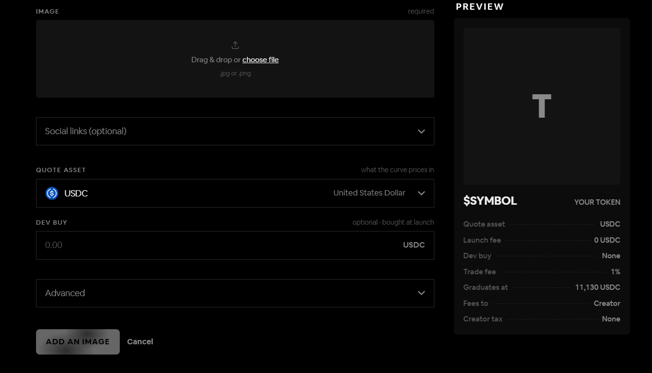Image resolution: width=652 pixels, height=373 pixels.
Task: Open the choose file link
Action: click(261, 60)
